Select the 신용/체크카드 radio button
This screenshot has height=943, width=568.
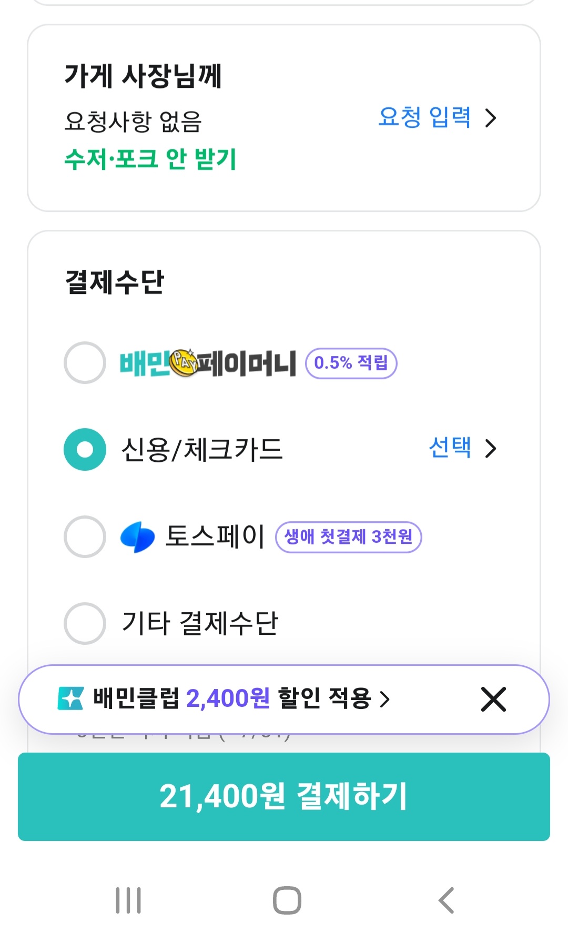[85, 449]
